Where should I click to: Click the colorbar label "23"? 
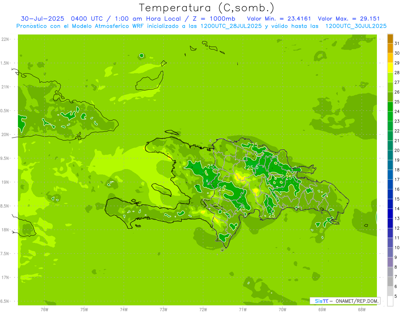[x=397, y=121]
